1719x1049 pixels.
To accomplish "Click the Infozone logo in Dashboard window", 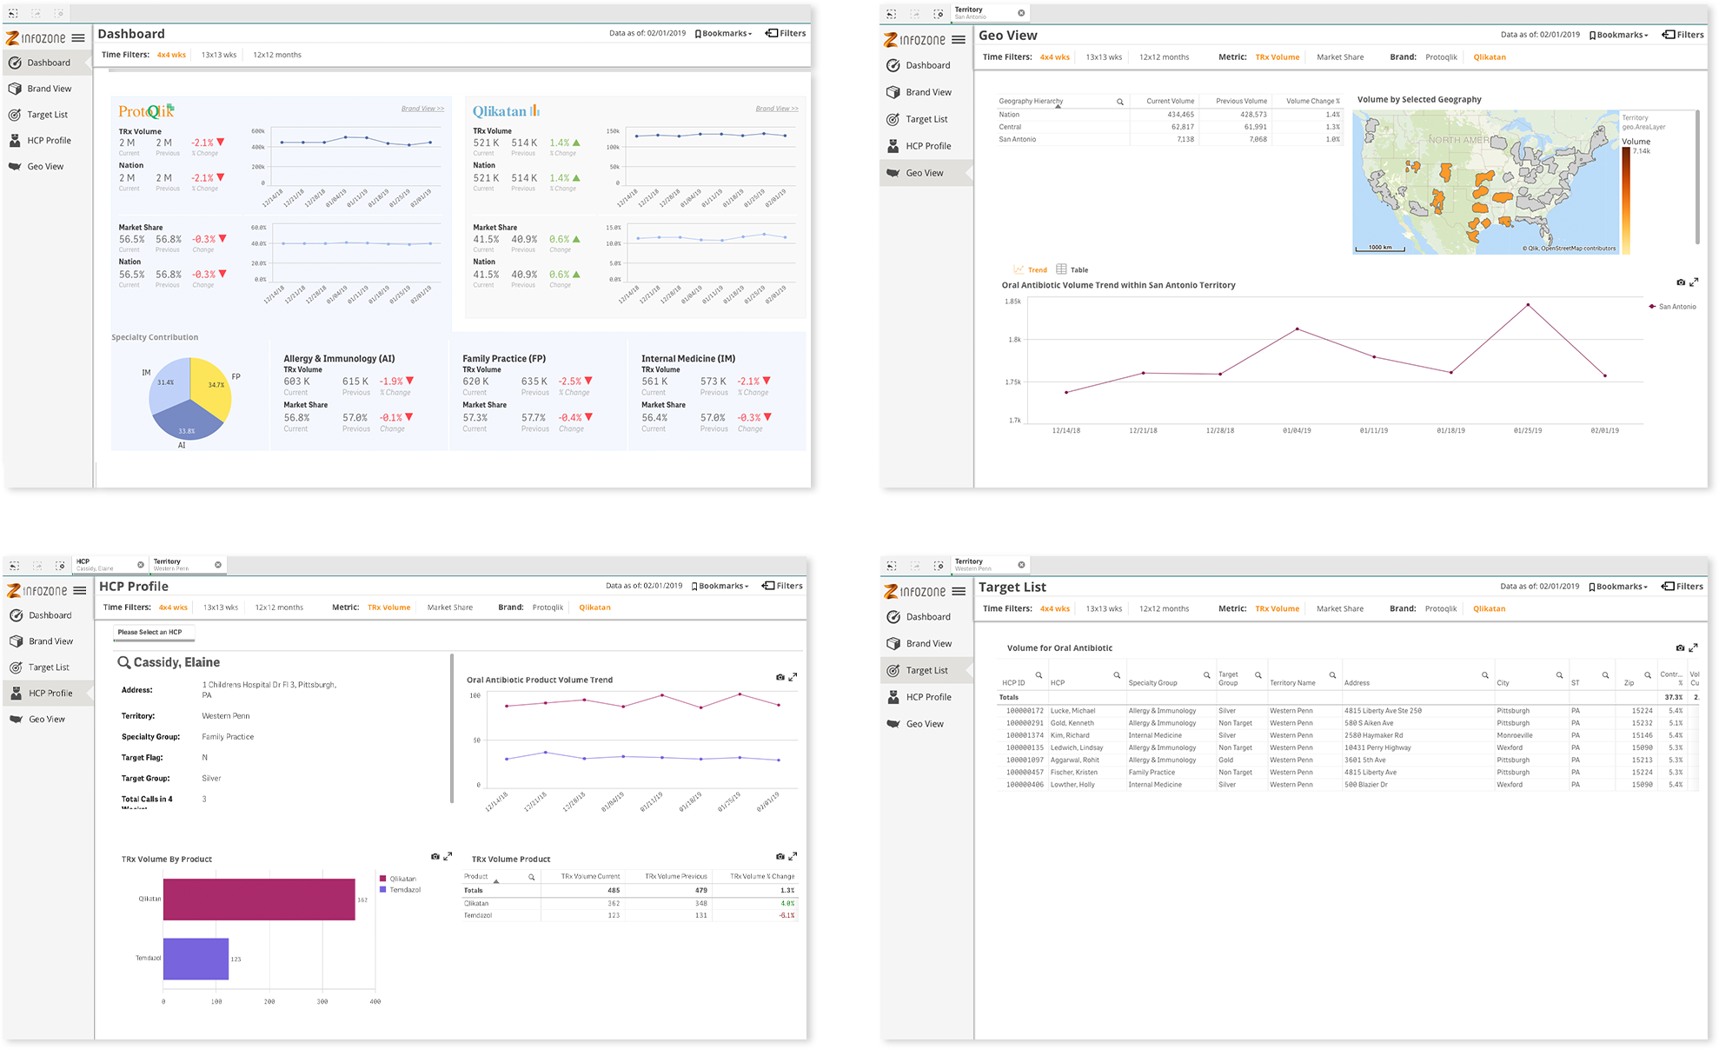I will 36,38.
